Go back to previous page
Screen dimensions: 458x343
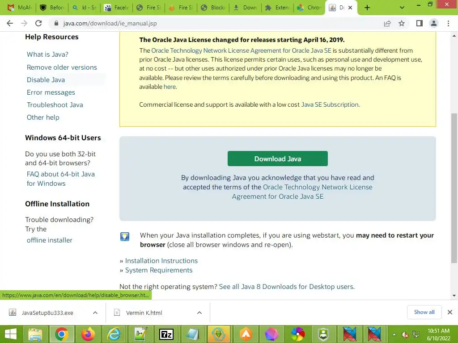click(x=10, y=23)
